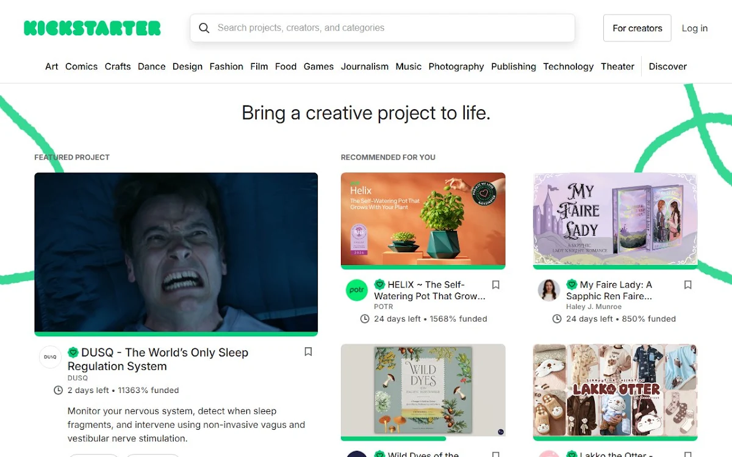Click the clock icon beside 2 days left
732x457 pixels.
[x=59, y=390]
